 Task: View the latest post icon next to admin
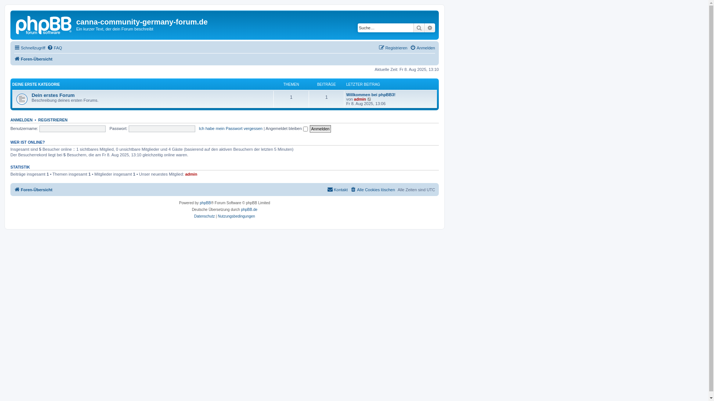pos(369,99)
